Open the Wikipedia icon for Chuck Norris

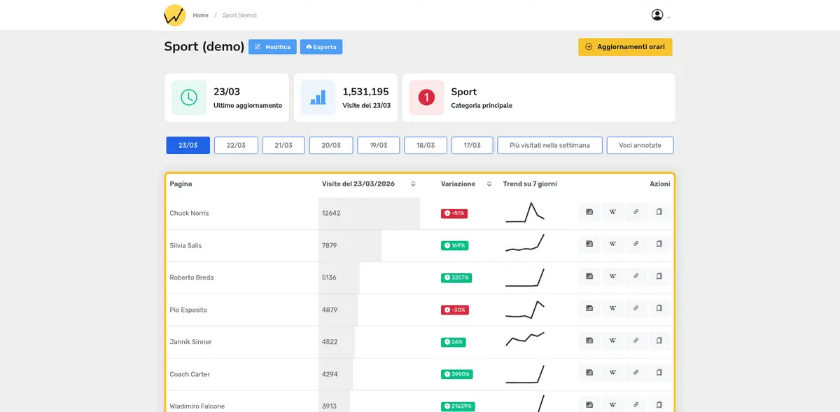612,212
